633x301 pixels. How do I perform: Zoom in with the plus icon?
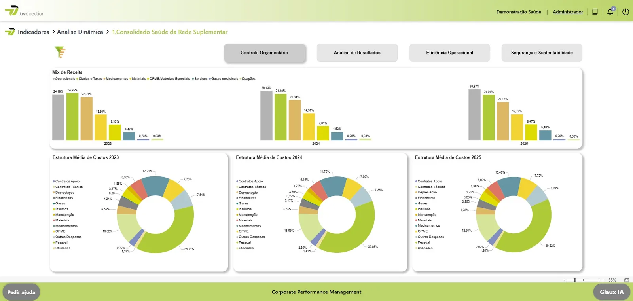[603, 280]
